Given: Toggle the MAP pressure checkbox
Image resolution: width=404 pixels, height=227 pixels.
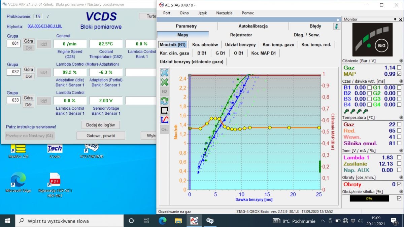Looking at the screenshot, I should point(399,74).
